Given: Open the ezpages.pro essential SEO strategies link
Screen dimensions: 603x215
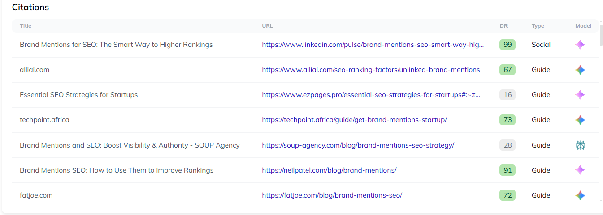Looking at the screenshot, I should [x=371, y=95].
